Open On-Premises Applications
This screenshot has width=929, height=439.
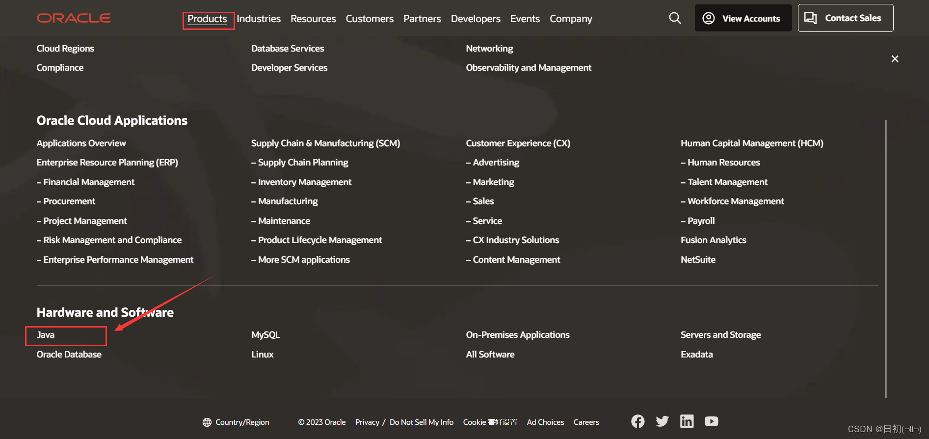[518, 335]
